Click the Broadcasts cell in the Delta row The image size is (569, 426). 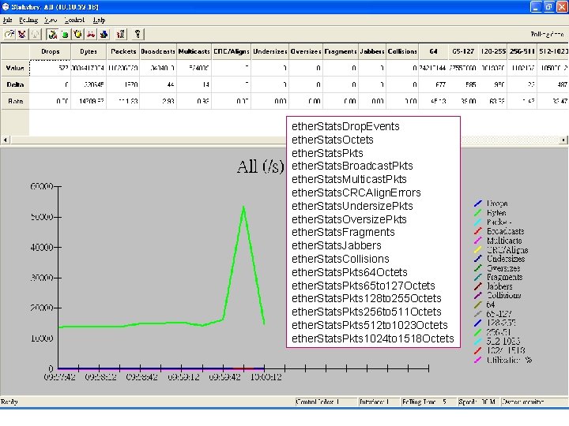(158, 84)
